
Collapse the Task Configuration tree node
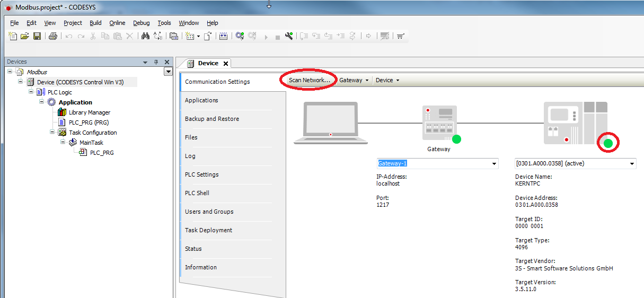click(x=52, y=132)
